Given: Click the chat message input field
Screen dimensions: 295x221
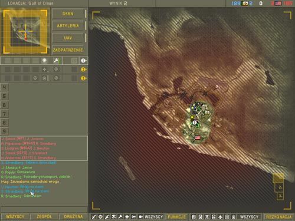Looking at the screenshot, I should click(x=44, y=209).
